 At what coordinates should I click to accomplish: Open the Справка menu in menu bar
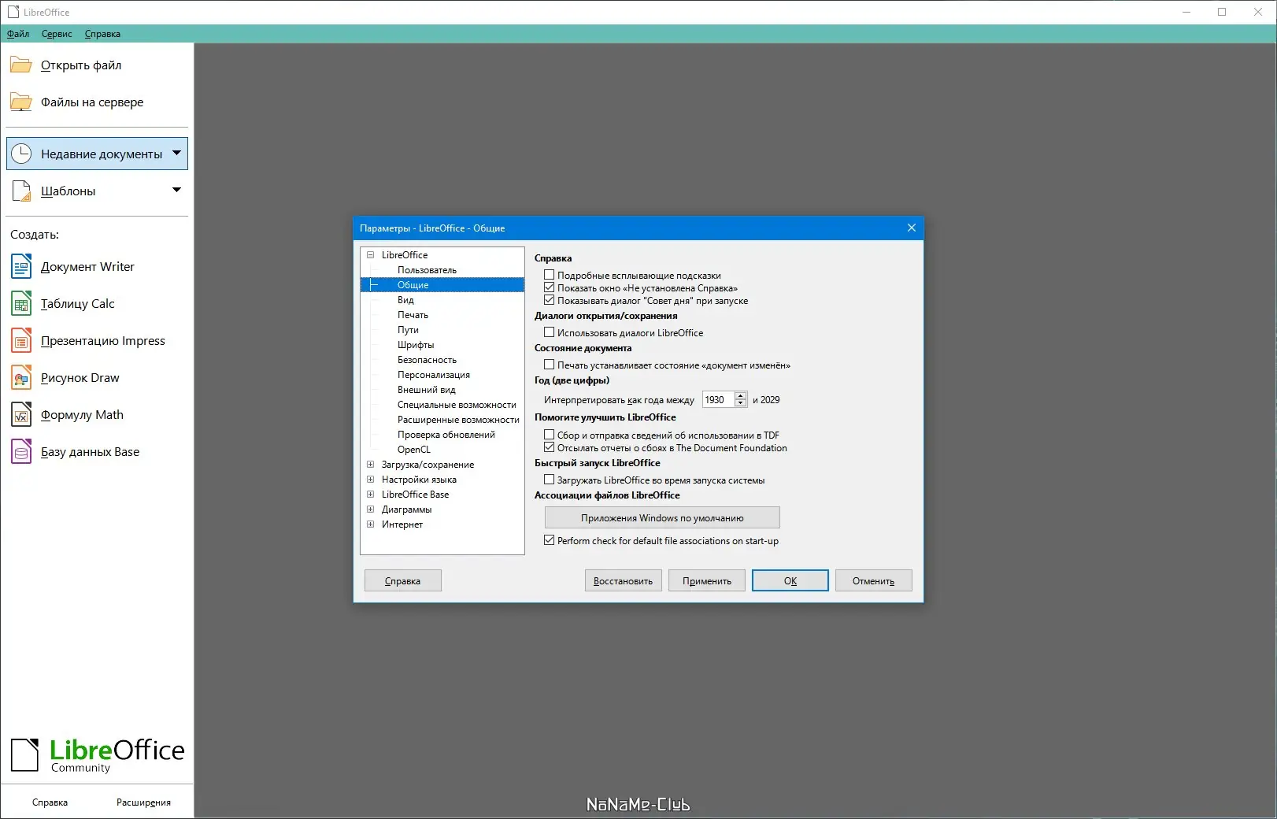102,34
